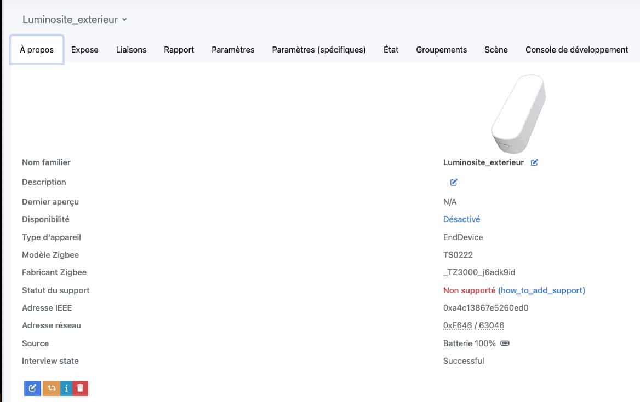Click the blue rename device button
The image size is (640, 402).
[32, 388]
